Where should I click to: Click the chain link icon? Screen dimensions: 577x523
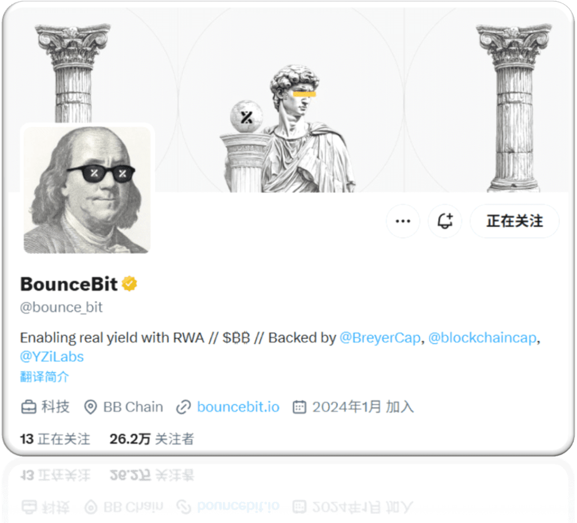pos(183,407)
